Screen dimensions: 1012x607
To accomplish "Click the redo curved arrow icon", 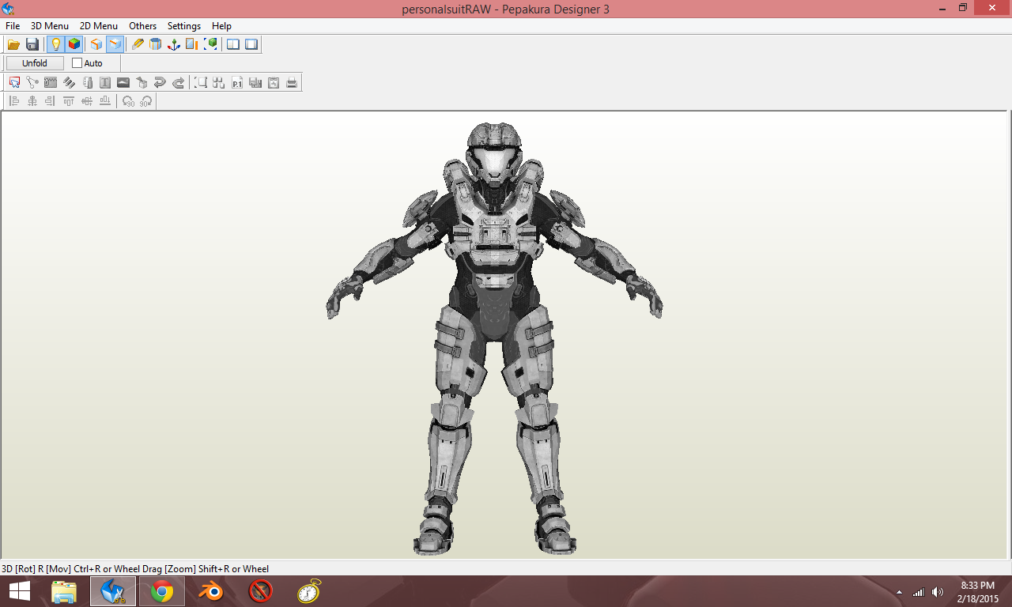I will (178, 82).
